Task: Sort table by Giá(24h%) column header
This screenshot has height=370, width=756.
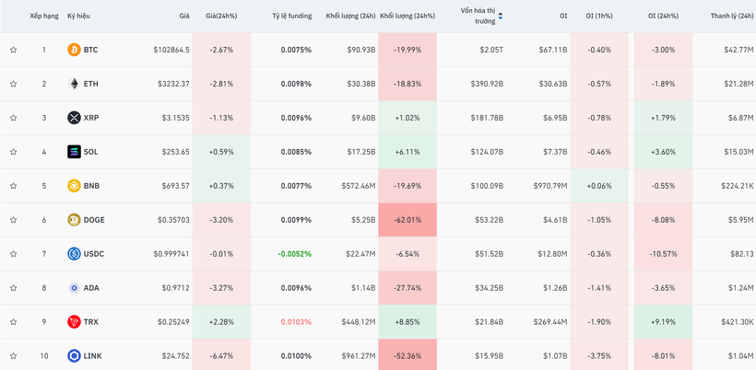Action: (x=221, y=16)
